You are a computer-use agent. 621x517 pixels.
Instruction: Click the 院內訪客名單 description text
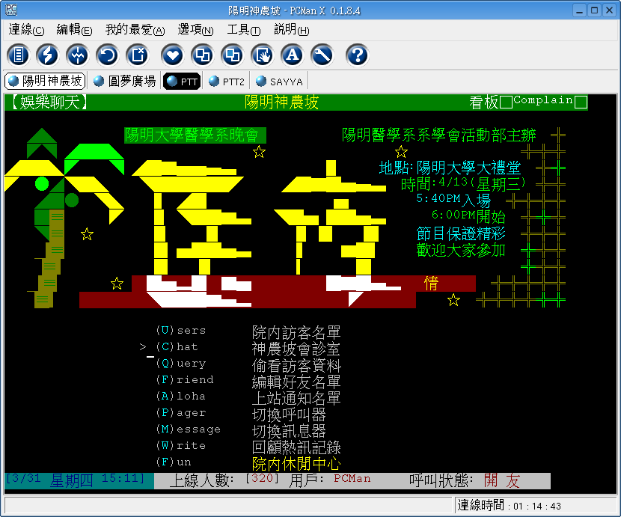coord(296,332)
